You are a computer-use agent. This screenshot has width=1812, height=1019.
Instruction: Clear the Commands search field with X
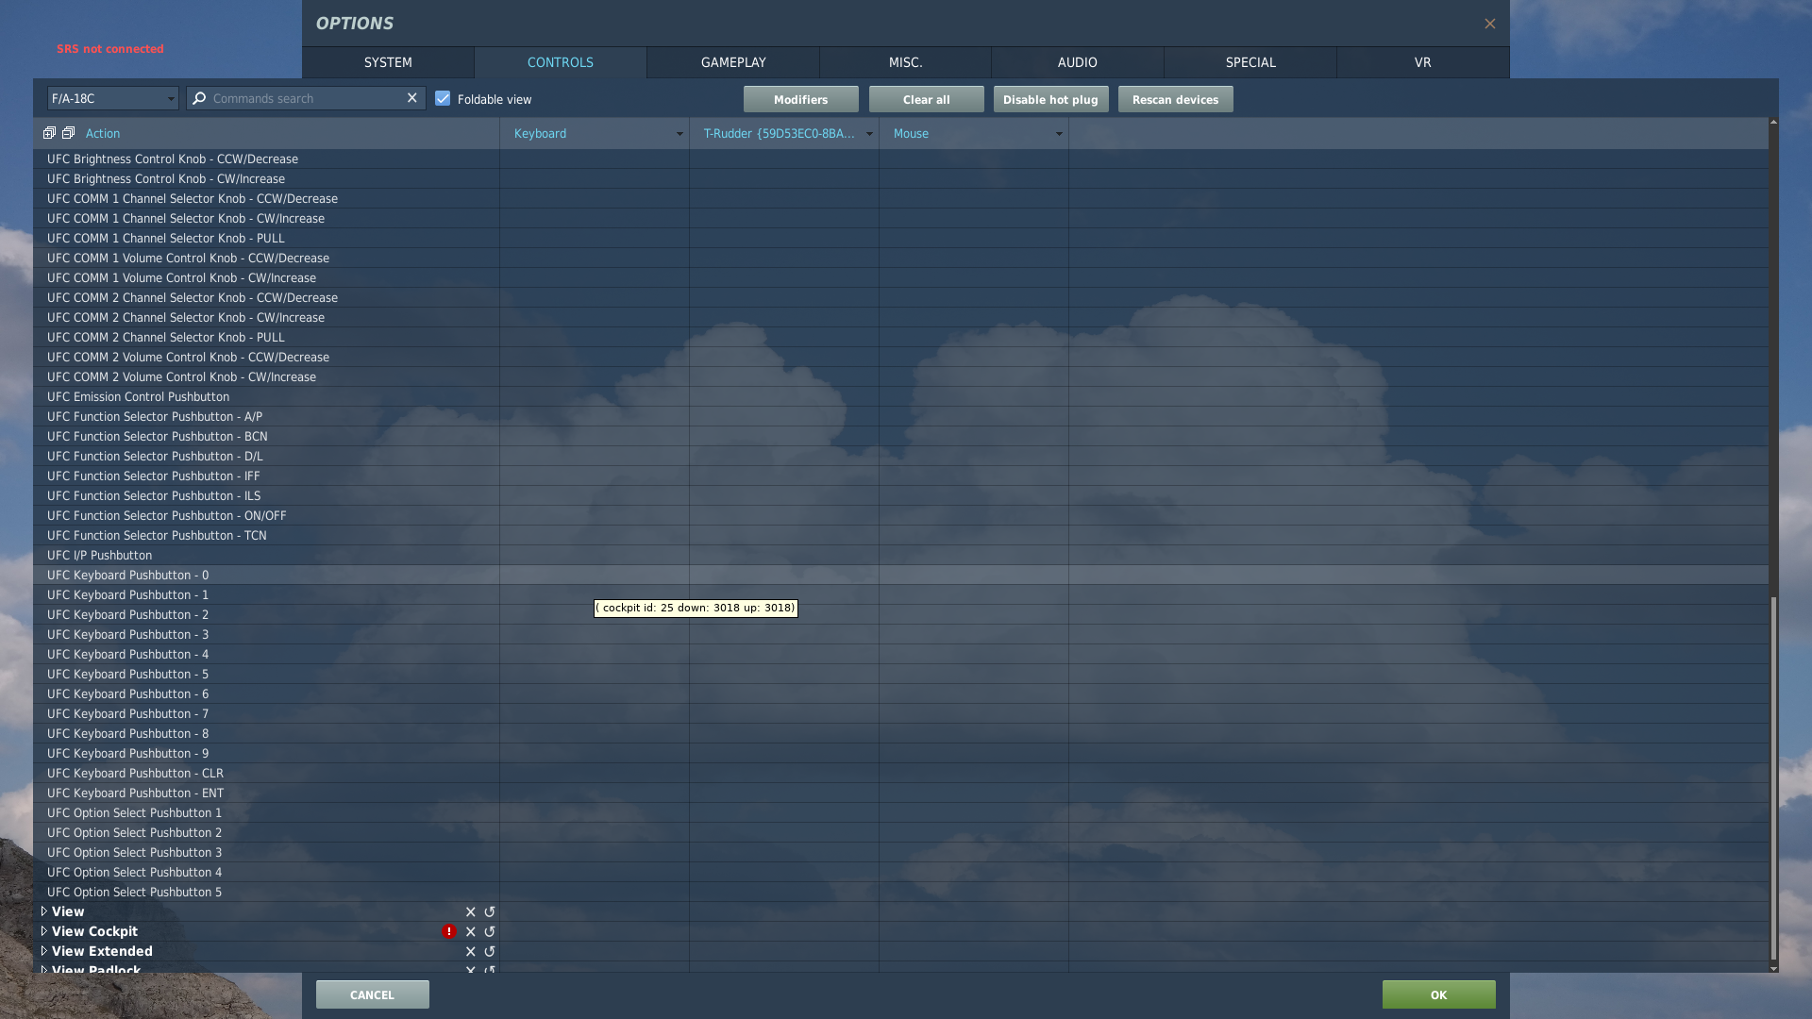[411, 98]
